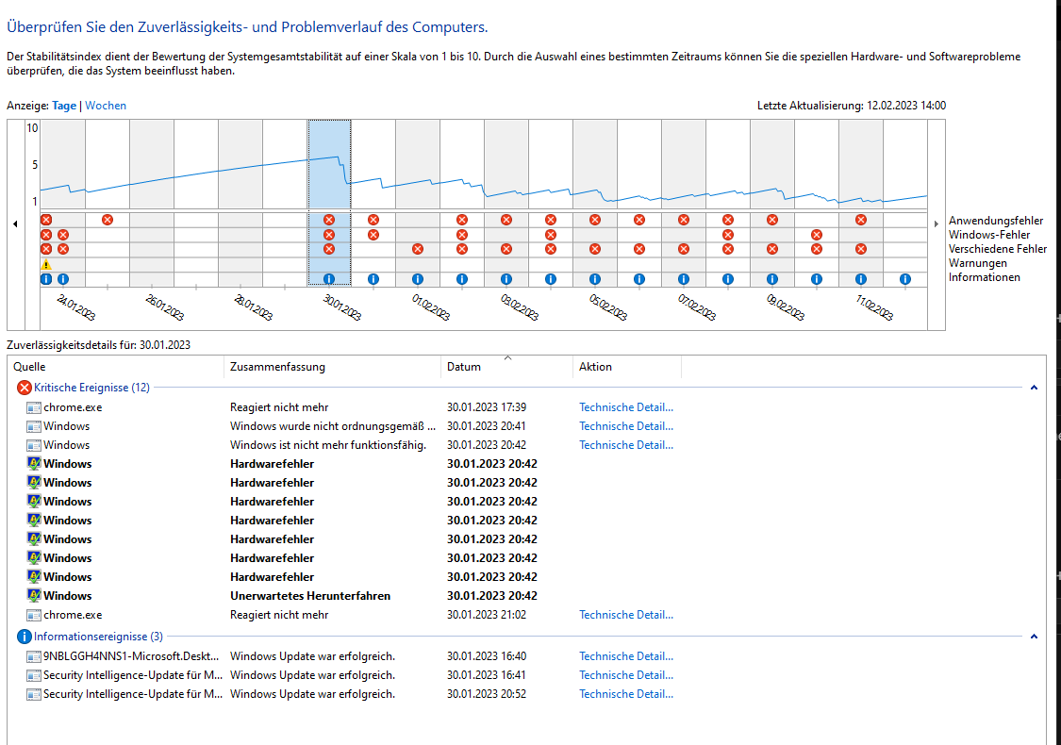Viewport: 1061px width, 745px height.
Task: Click the application error icon for 25.01.2023
Action: (108, 220)
